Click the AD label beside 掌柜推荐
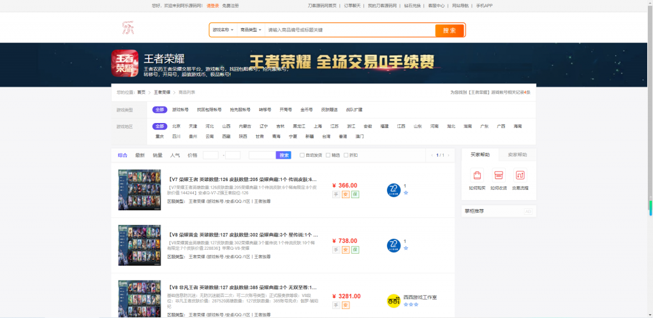653x318 pixels. 528,212
